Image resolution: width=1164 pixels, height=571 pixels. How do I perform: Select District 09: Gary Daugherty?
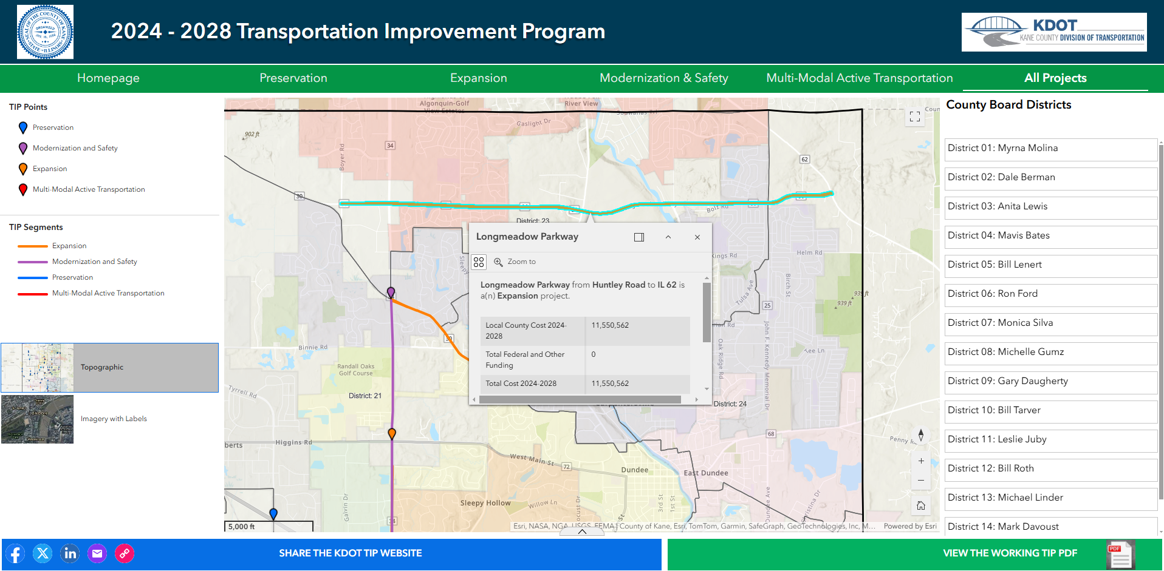coord(1050,382)
